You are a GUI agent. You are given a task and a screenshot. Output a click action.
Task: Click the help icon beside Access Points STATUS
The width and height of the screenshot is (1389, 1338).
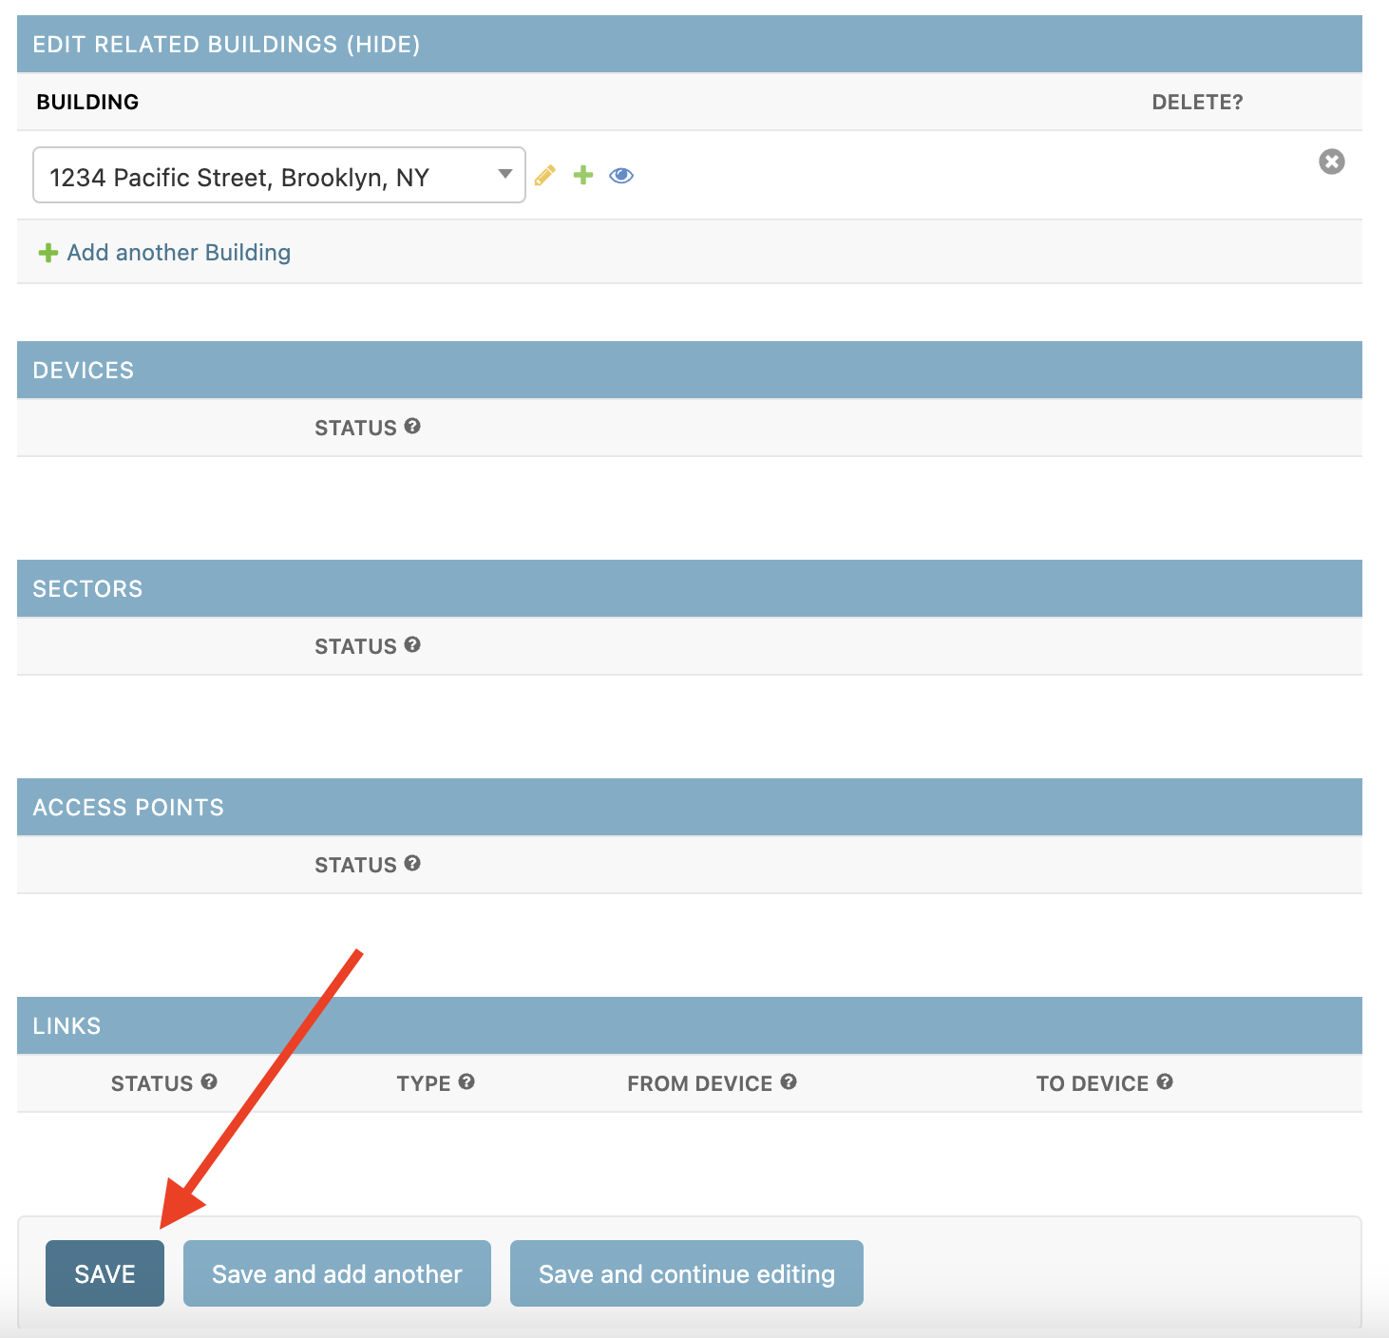click(412, 863)
